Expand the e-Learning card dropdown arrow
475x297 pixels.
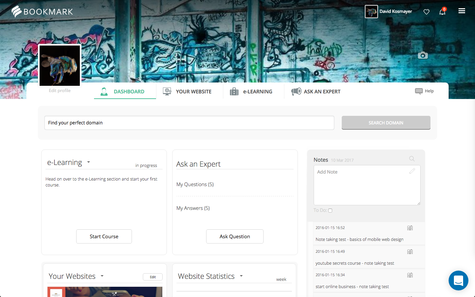pos(88,162)
